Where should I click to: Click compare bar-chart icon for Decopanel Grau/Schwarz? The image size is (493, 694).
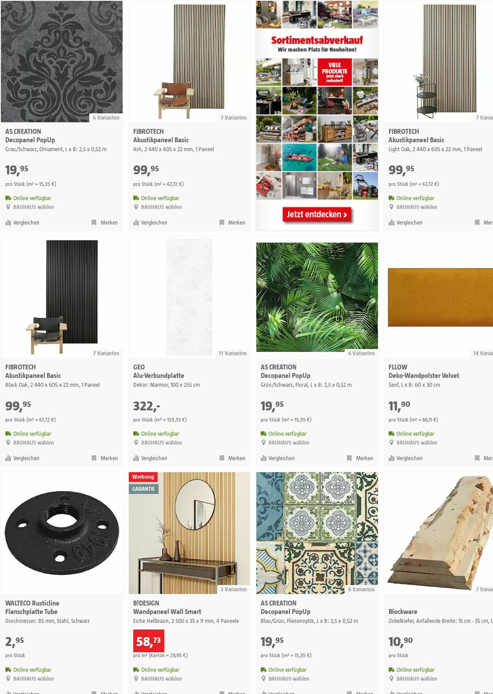pos(8,223)
